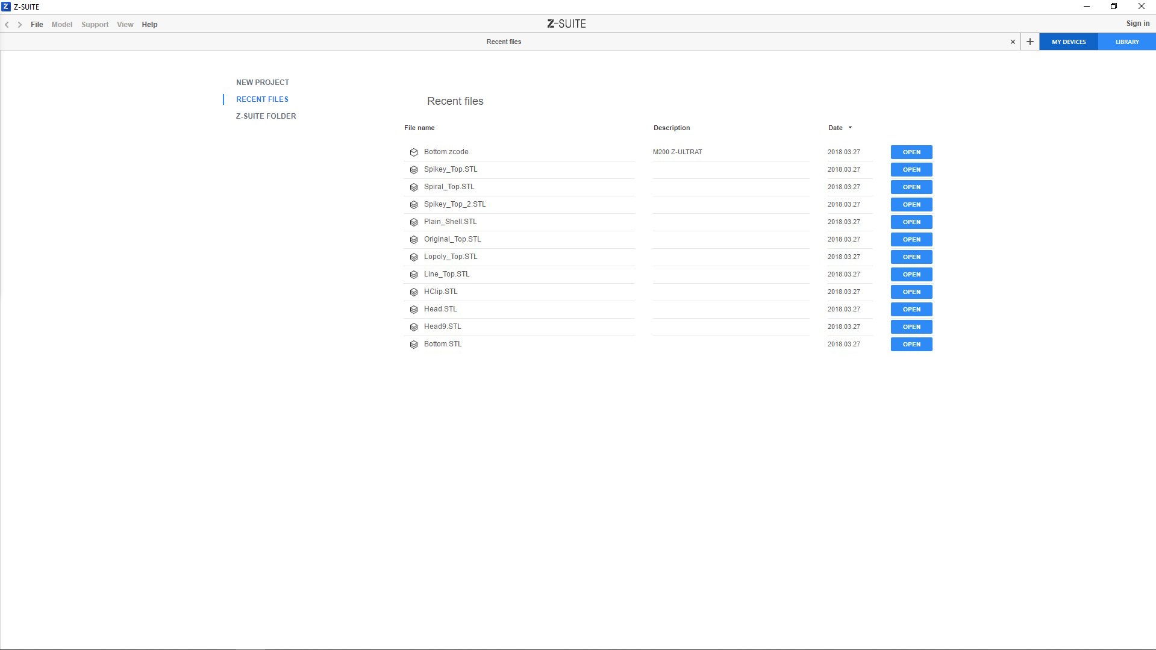Click Sign in link

tap(1137, 23)
